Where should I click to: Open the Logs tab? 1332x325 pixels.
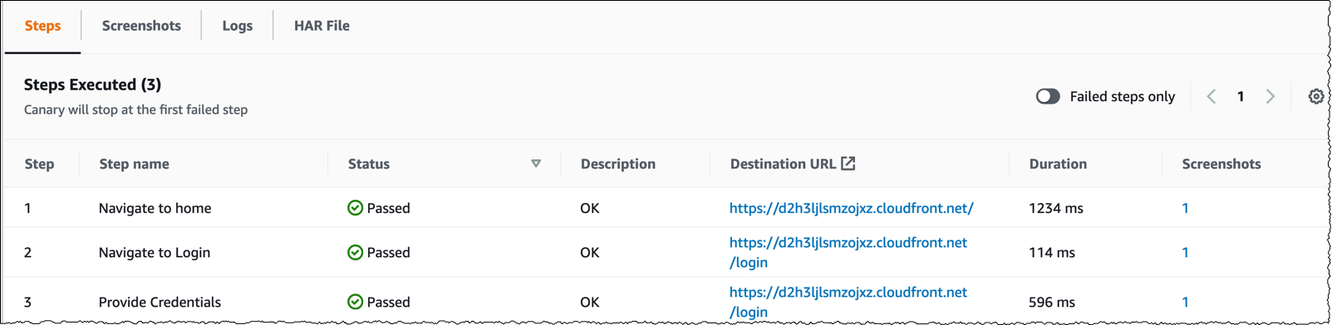[237, 26]
